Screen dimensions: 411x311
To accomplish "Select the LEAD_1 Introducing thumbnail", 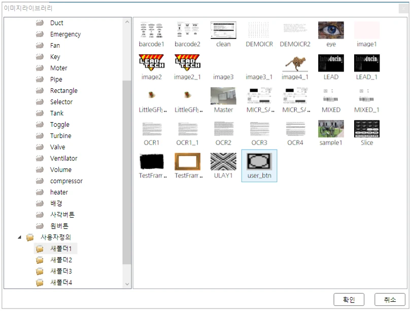I will click(x=367, y=63).
